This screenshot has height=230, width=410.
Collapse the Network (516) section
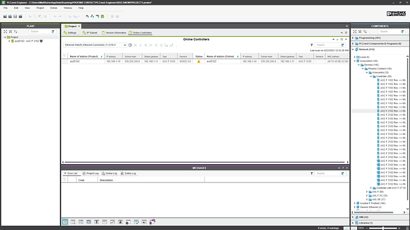coord(353,49)
